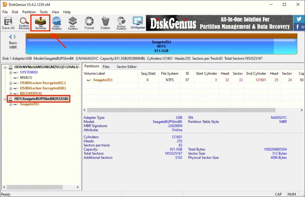Launch File Recovery tool
This screenshot has width=305, height=197.
coord(41,23)
